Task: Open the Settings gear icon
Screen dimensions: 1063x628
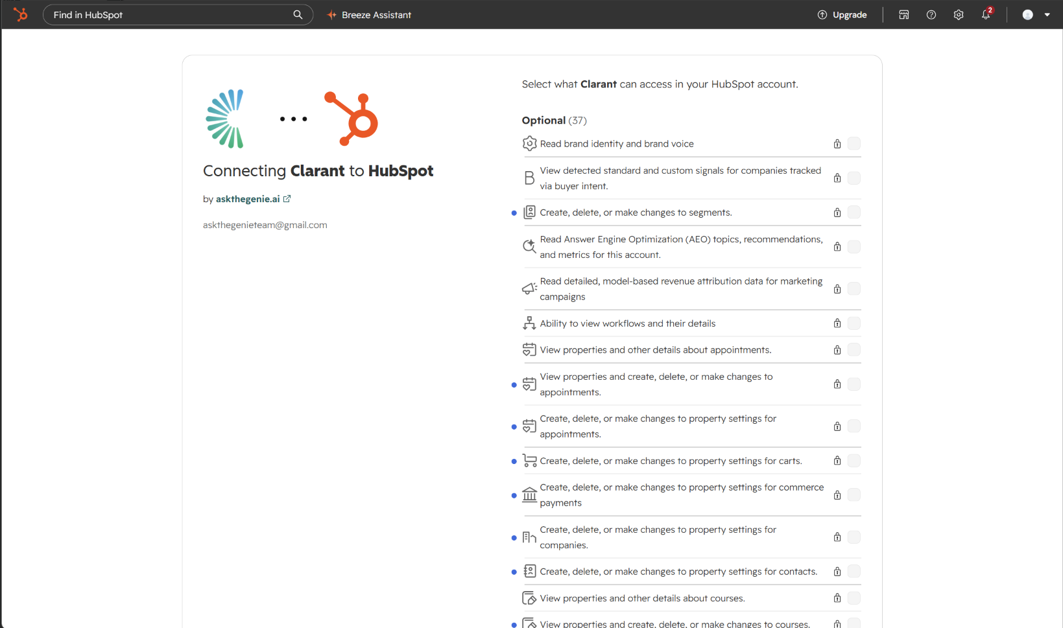Action: [959, 14]
